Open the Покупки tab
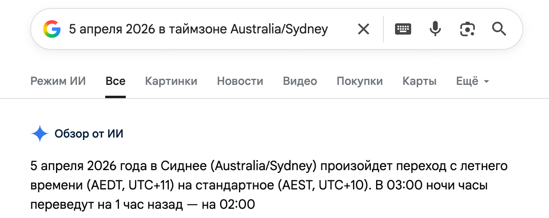This screenshot has width=549, height=218. (x=360, y=81)
